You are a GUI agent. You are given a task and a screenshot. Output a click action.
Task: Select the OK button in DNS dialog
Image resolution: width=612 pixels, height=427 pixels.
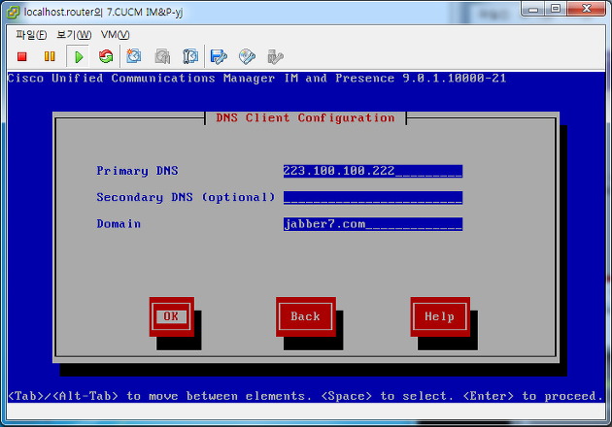(x=171, y=316)
